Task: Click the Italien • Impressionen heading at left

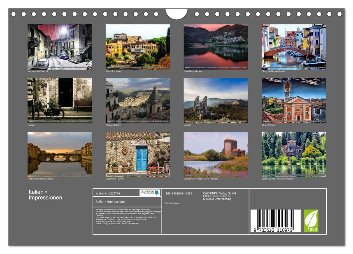Action: pos(45,195)
